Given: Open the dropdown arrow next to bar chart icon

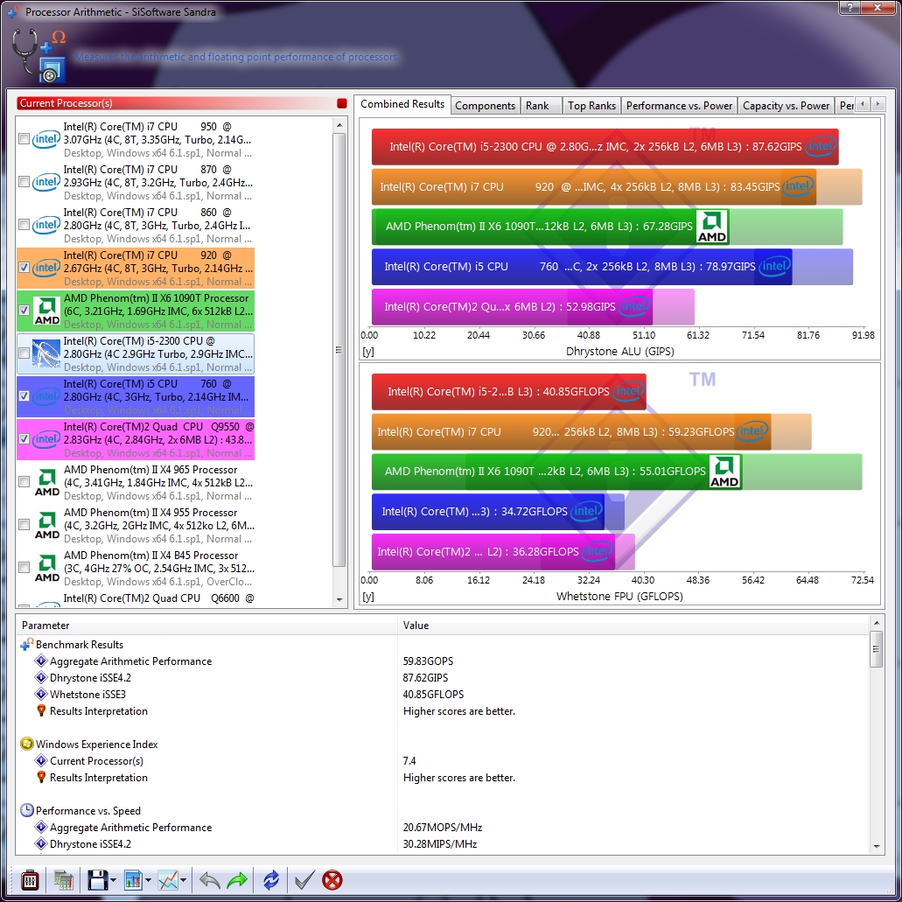Looking at the screenshot, I should point(148,880).
